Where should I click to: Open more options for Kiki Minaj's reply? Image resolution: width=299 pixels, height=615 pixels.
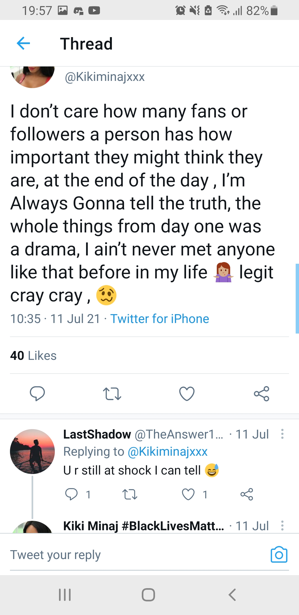[x=282, y=525]
